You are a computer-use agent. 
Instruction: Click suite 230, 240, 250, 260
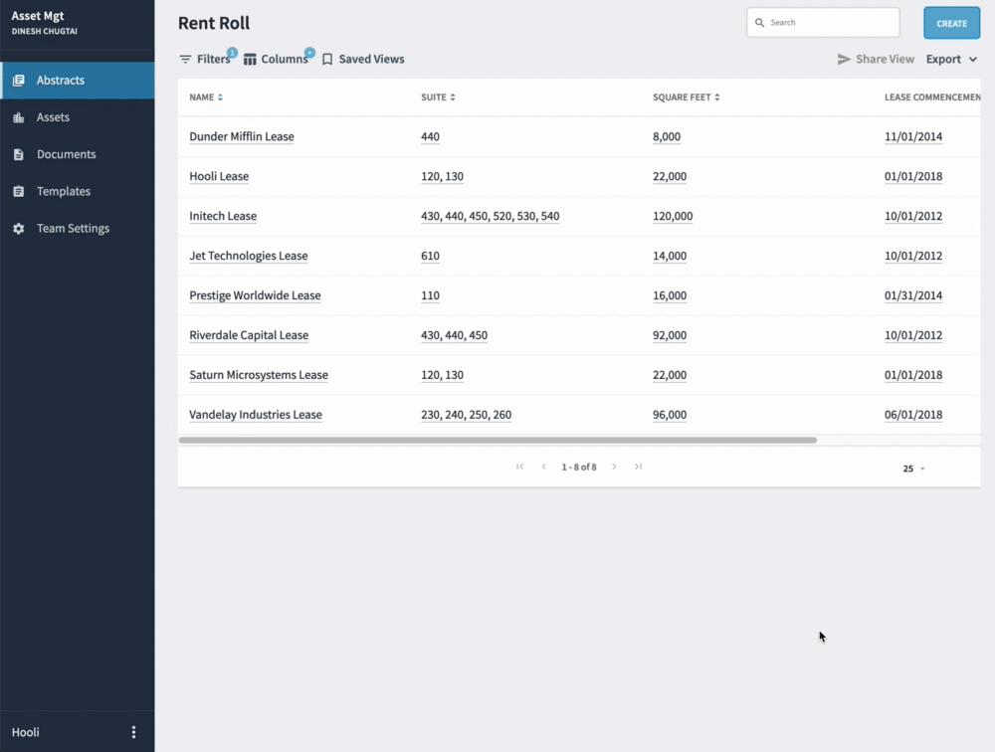[x=467, y=415]
